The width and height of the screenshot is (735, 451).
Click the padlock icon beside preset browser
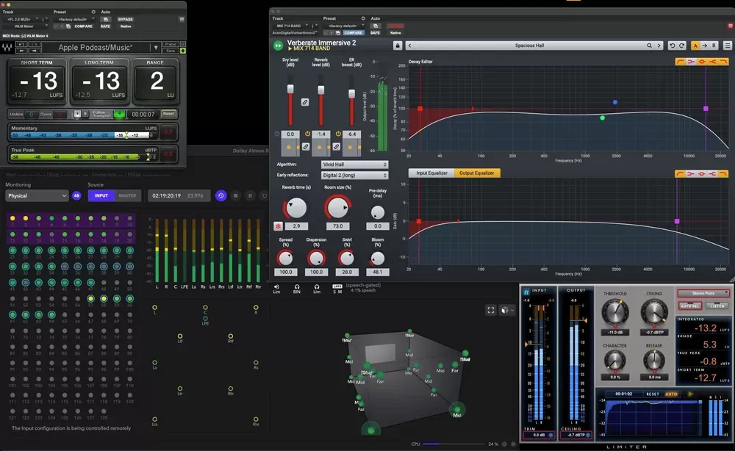point(398,46)
